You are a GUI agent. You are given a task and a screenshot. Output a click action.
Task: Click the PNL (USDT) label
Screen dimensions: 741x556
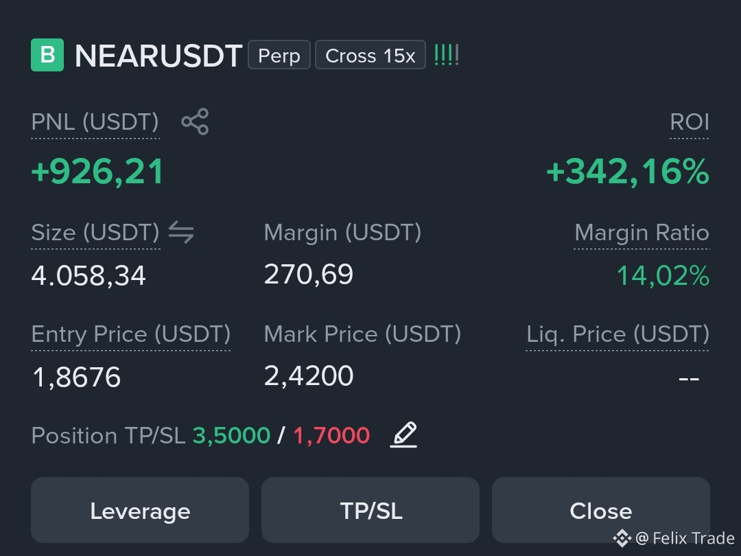[x=95, y=122]
